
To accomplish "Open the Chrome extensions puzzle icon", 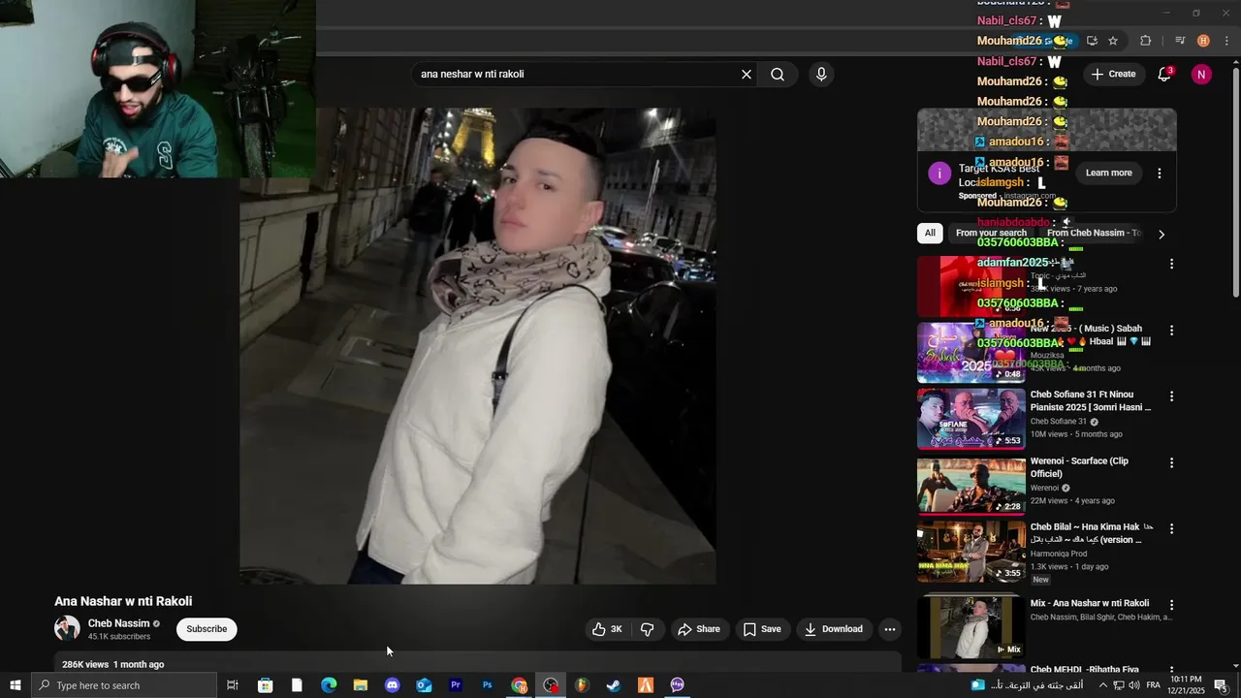I will [x=1145, y=41].
